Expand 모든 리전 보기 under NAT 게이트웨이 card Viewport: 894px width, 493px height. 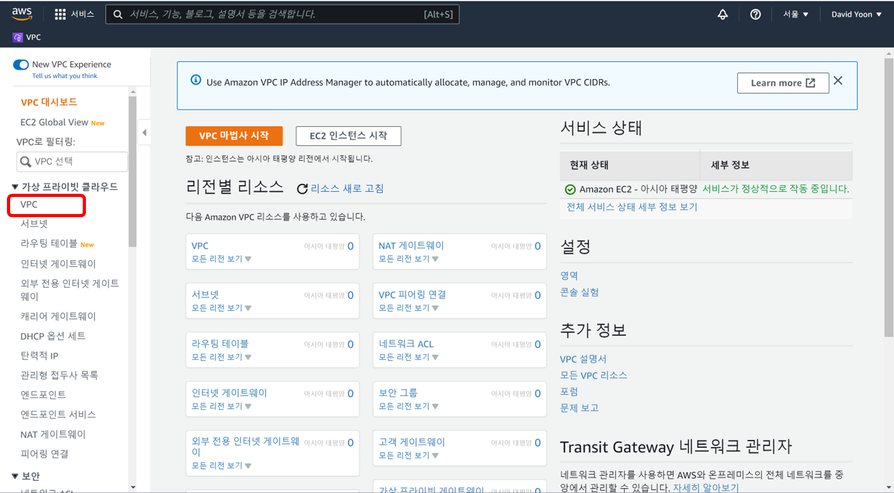pyautogui.click(x=408, y=259)
